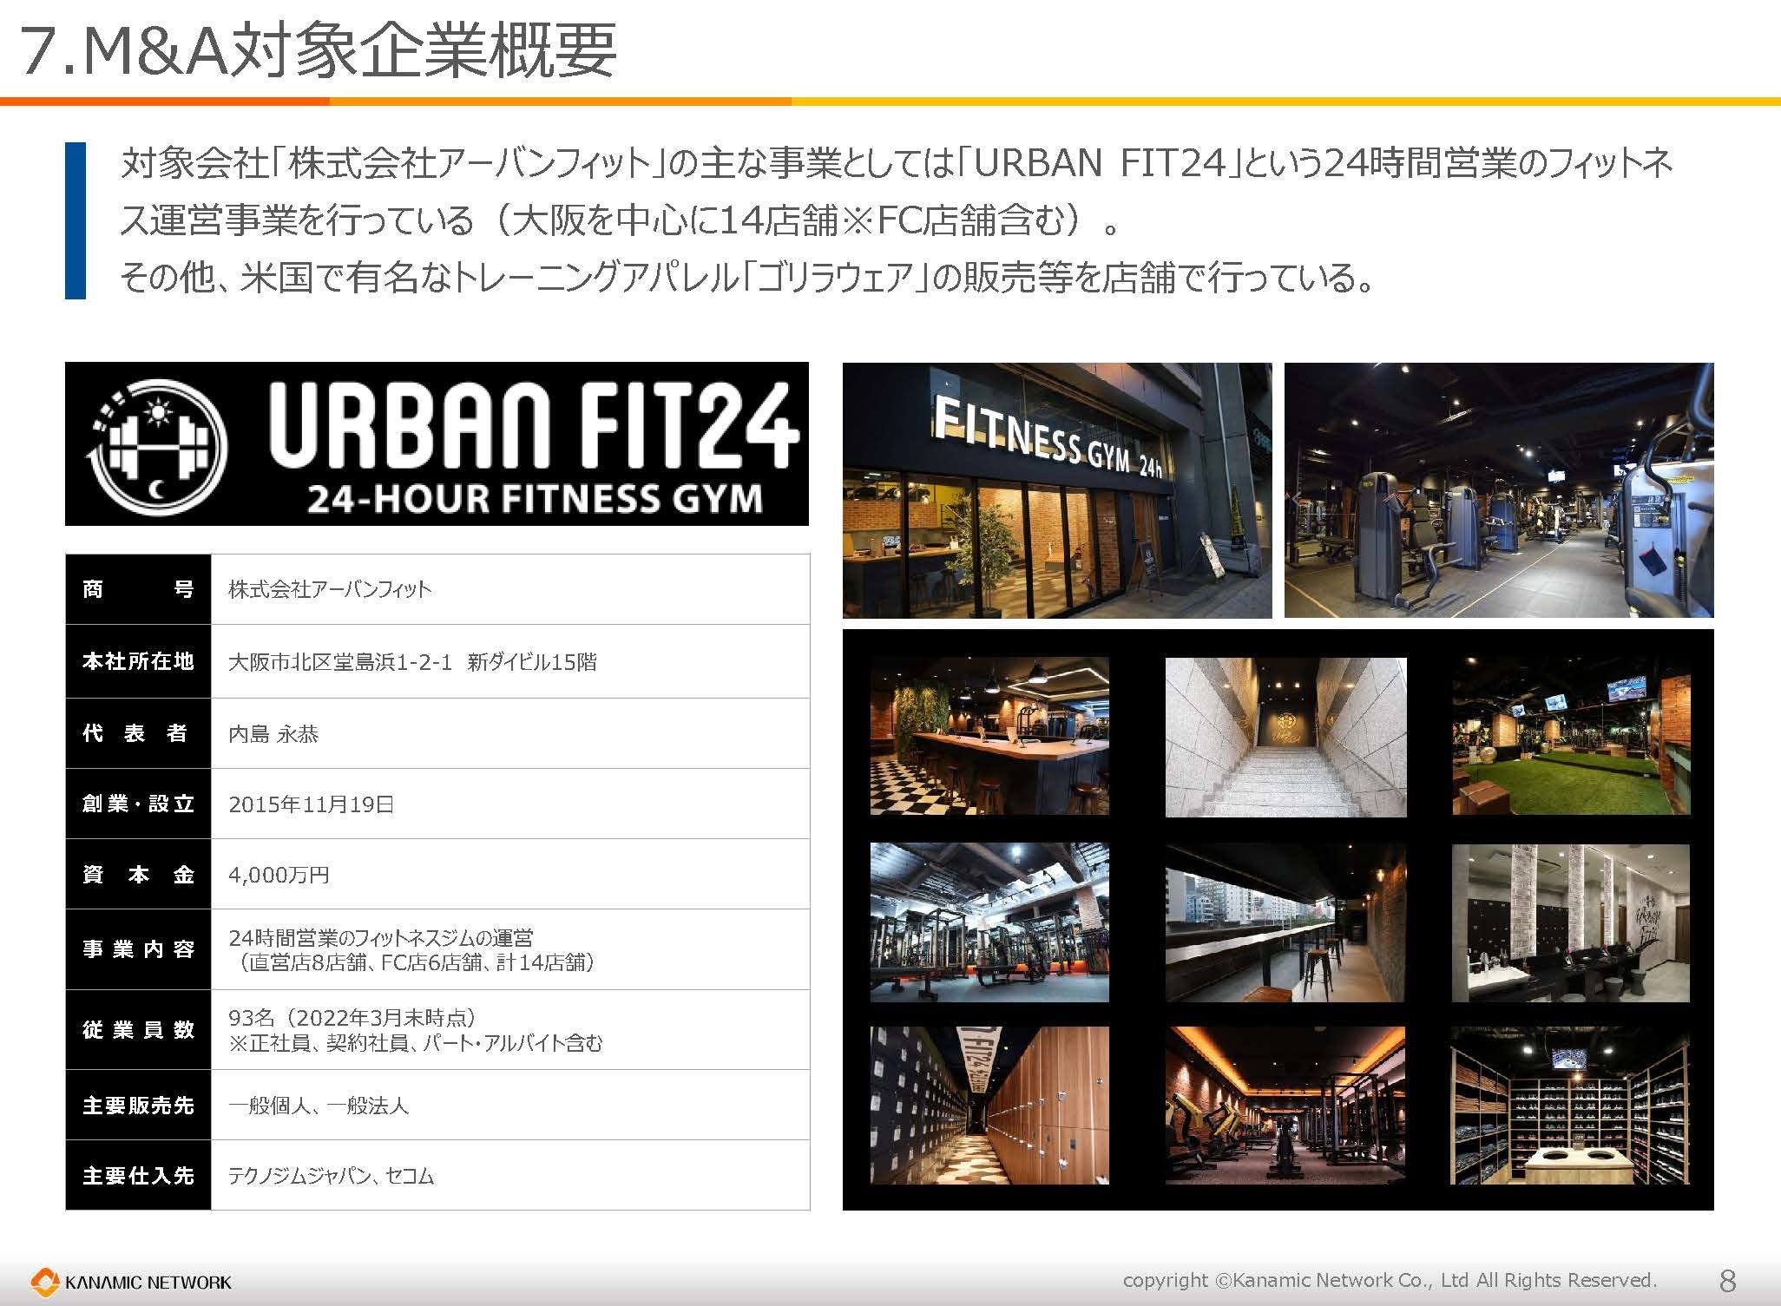
Task: Click the green turf training area photo
Action: pos(1571,736)
